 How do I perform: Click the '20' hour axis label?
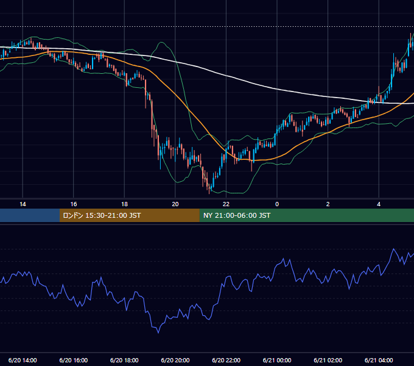[x=175, y=204]
